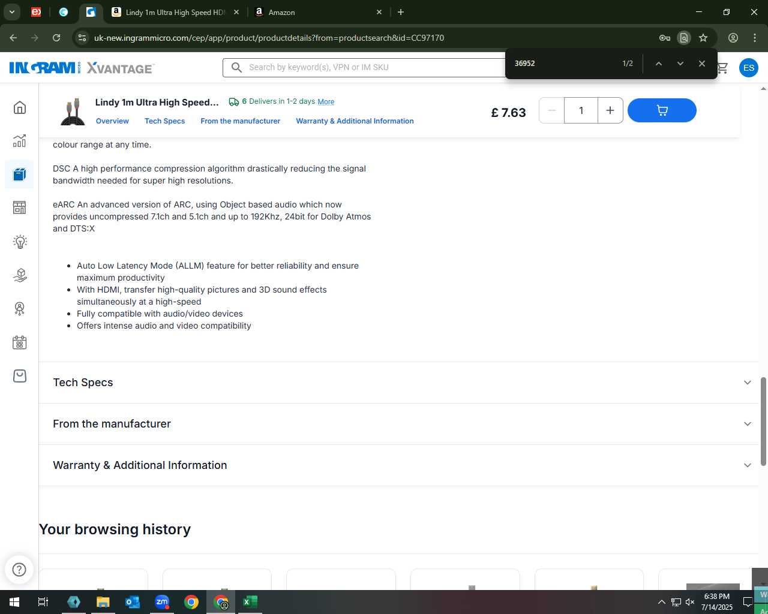Open the layered cube sidebar icon
Image resolution: width=768 pixels, height=614 pixels.
pyautogui.click(x=20, y=275)
